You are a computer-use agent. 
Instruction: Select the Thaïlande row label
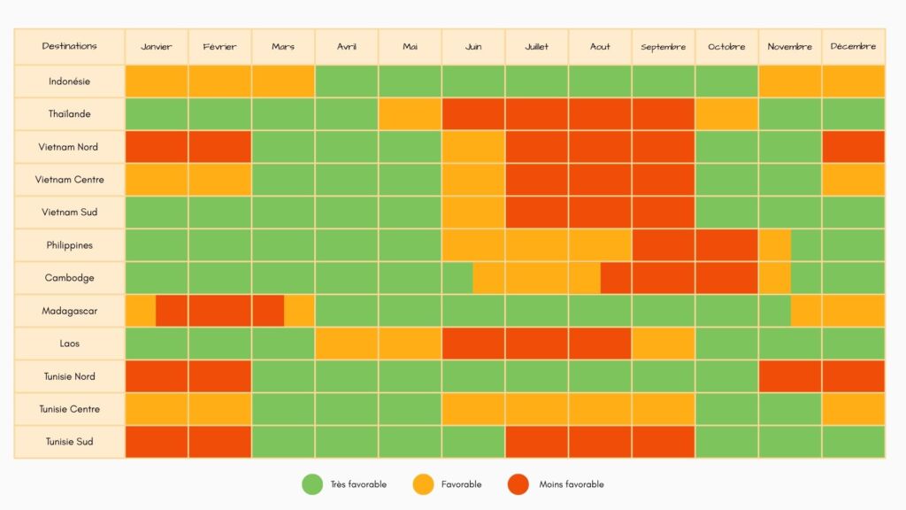point(69,114)
